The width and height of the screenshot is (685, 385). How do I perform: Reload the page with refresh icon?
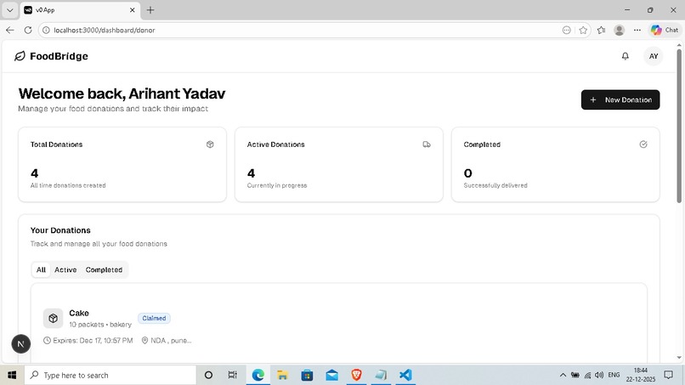pyautogui.click(x=28, y=30)
